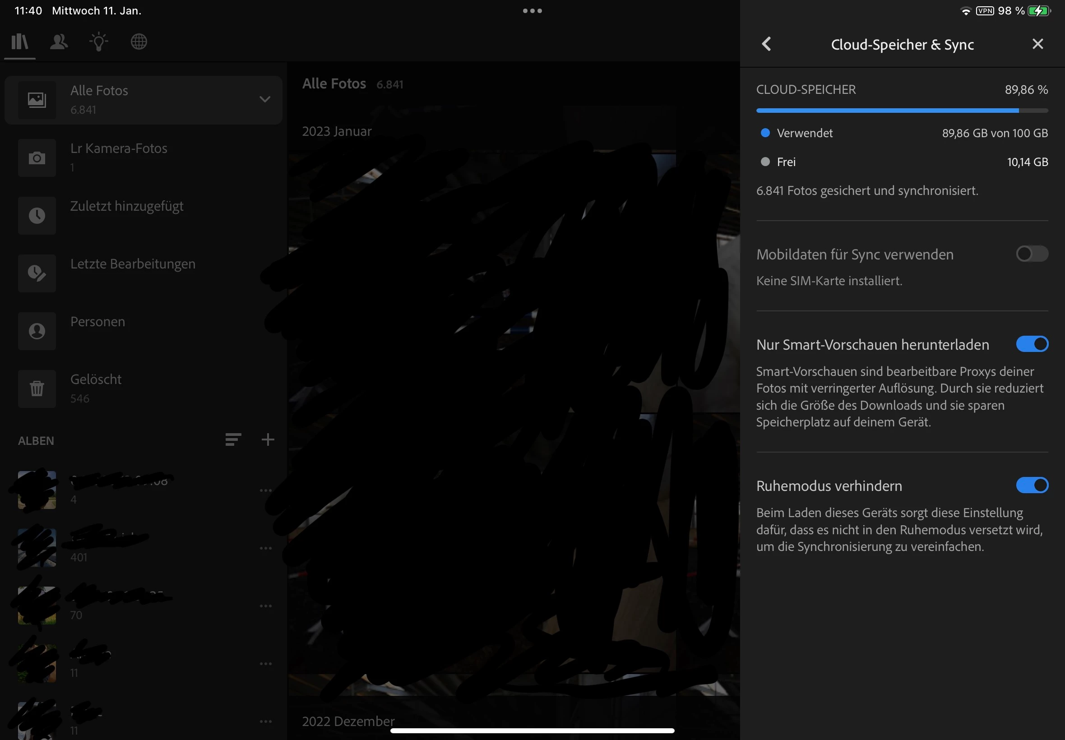Open the Learn lightbulb icon
The width and height of the screenshot is (1065, 740).
(99, 42)
